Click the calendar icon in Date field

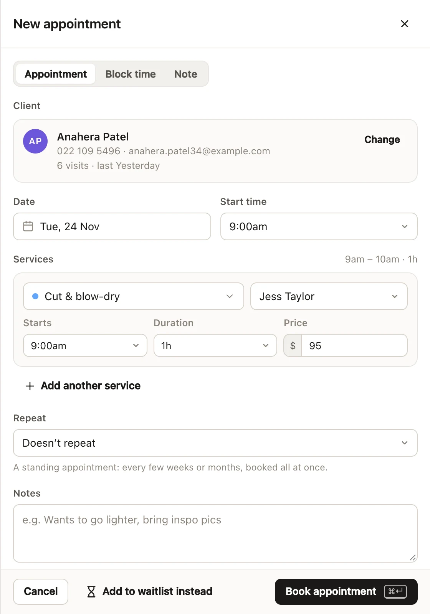pyautogui.click(x=28, y=226)
